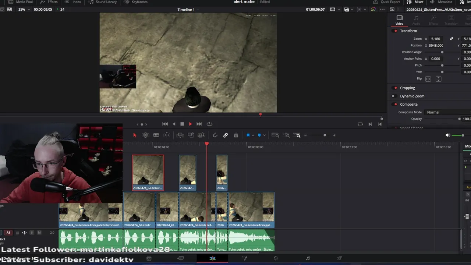This screenshot has width=471, height=265.
Task: Click the Quick Export button
Action: tap(387, 2)
